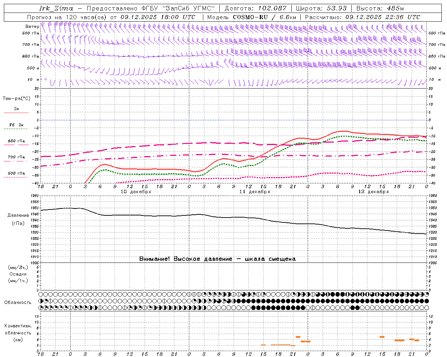Screen dimensions: 447x357
Task: Click the longitude value Долгота: 102.087
Action: point(256,8)
